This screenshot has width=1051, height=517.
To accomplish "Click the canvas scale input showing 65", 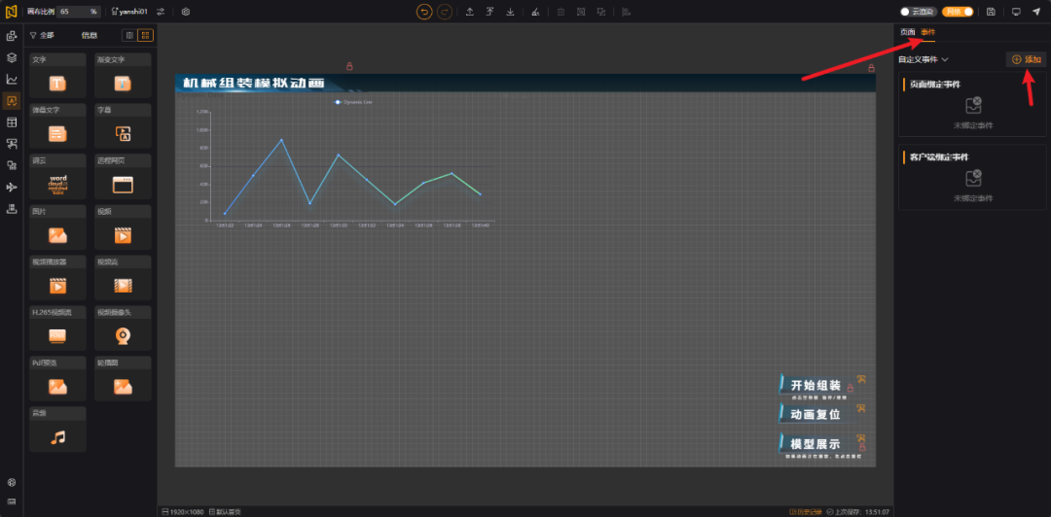I will (x=78, y=12).
